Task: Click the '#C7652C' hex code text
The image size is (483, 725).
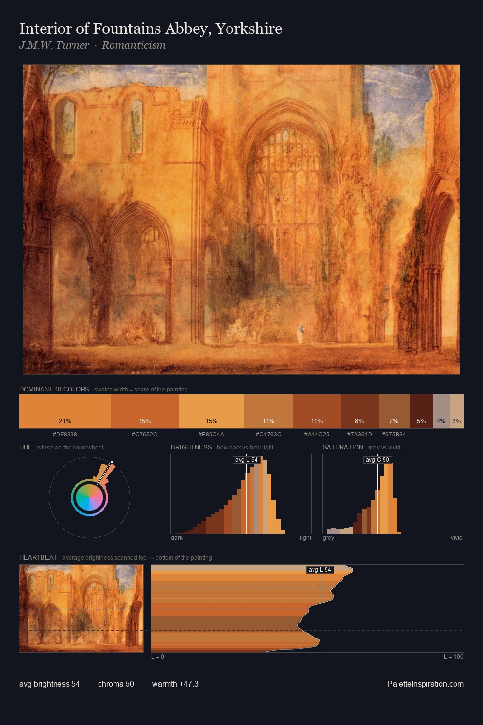Action: 144,435
